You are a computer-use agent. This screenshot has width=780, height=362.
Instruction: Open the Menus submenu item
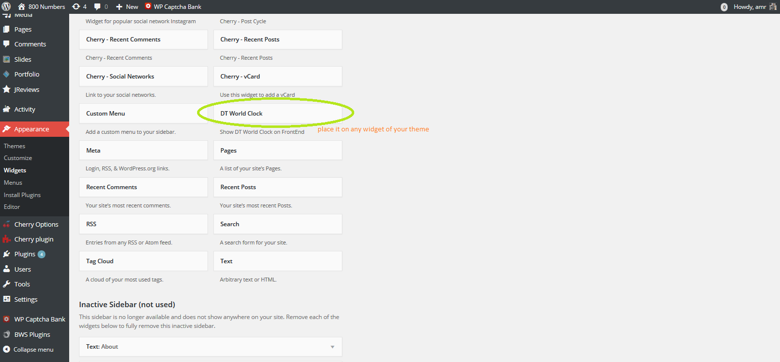[x=13, y=183]
